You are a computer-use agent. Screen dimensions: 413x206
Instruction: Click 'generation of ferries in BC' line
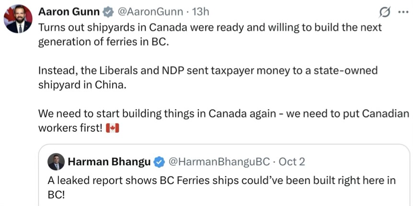coord(104,41)
